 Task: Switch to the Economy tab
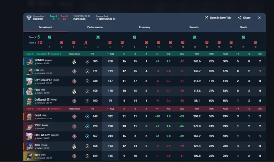tap(145, 27)
